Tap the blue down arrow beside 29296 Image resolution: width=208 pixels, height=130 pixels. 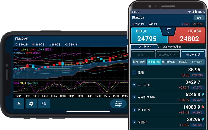[203, 119]
